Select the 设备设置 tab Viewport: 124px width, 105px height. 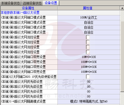coord(51,3)
